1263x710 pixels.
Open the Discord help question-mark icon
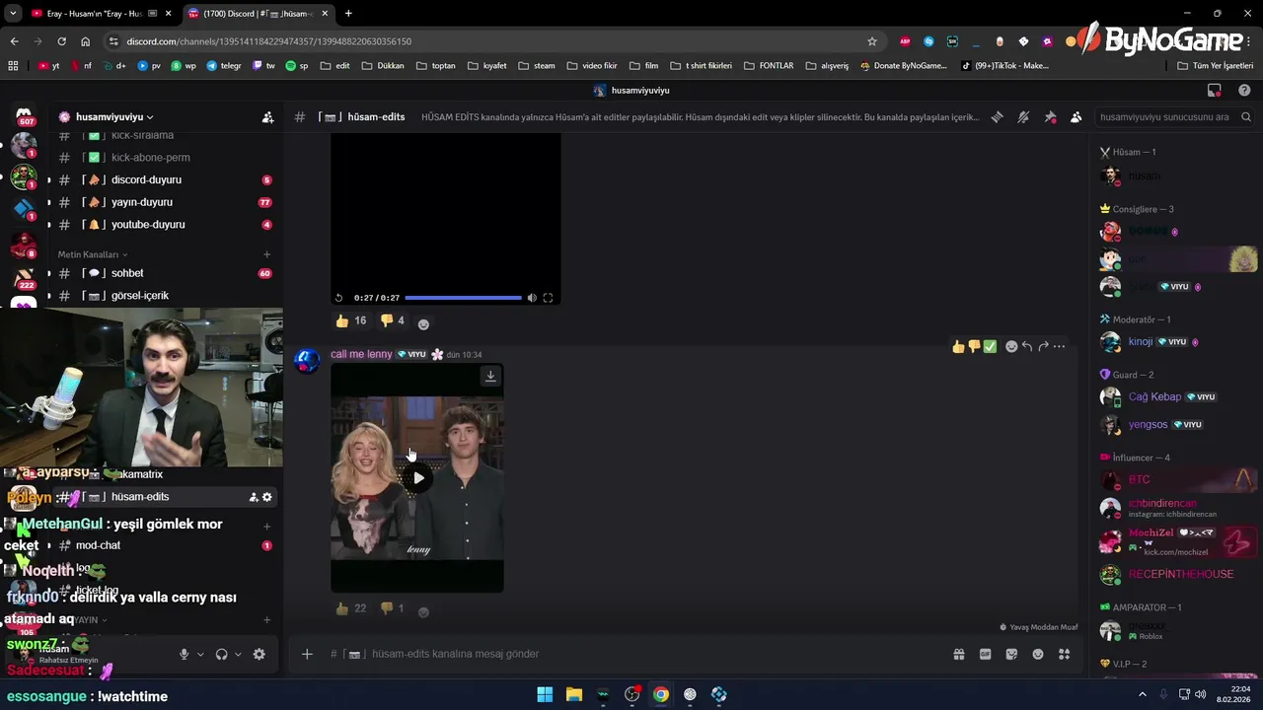[1244, 90]
